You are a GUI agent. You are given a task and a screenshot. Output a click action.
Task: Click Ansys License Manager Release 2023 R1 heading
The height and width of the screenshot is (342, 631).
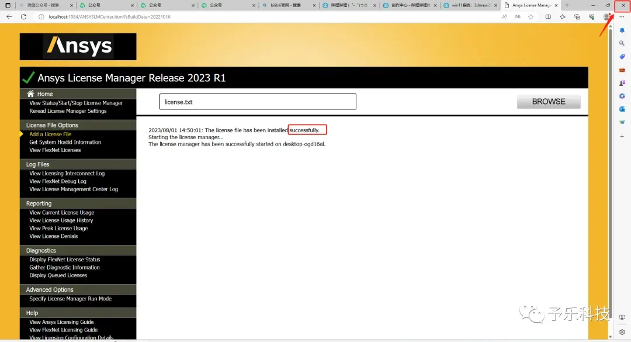pos(131,78)
